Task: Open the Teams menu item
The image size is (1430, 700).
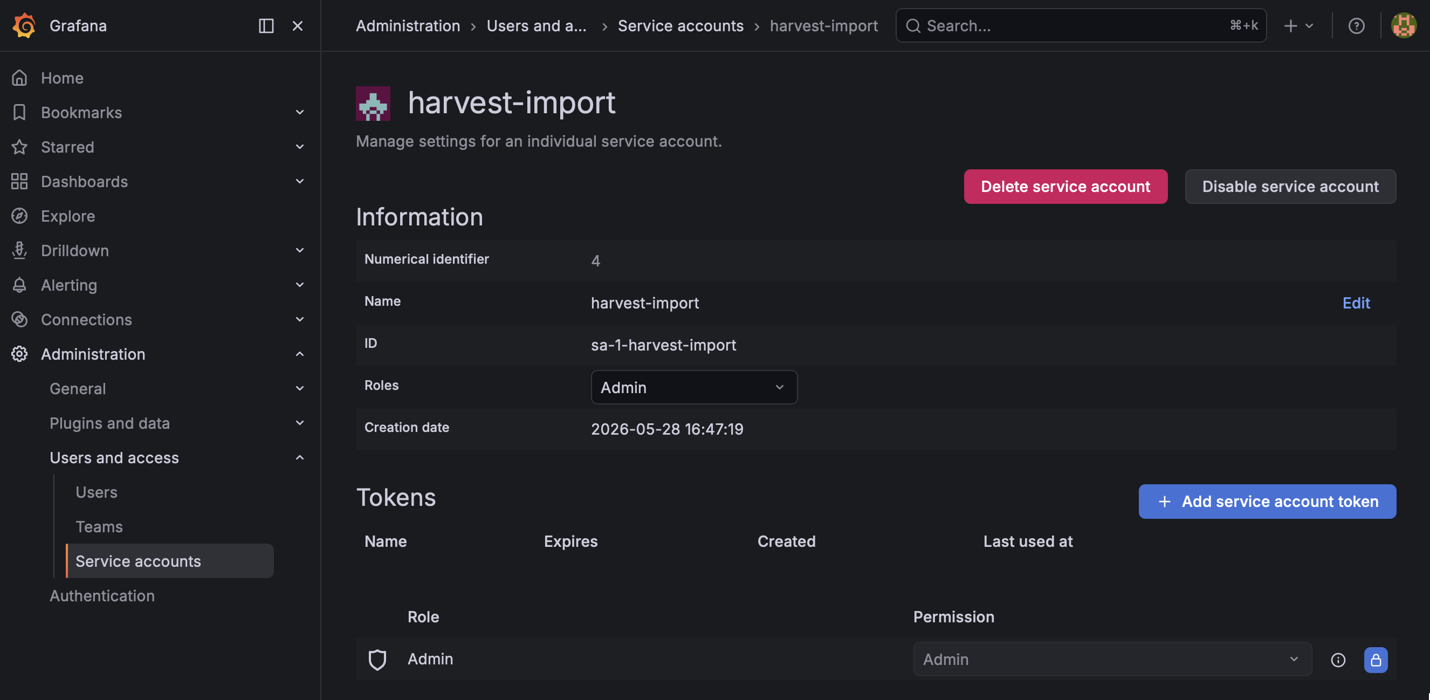Action: (99, 526)
